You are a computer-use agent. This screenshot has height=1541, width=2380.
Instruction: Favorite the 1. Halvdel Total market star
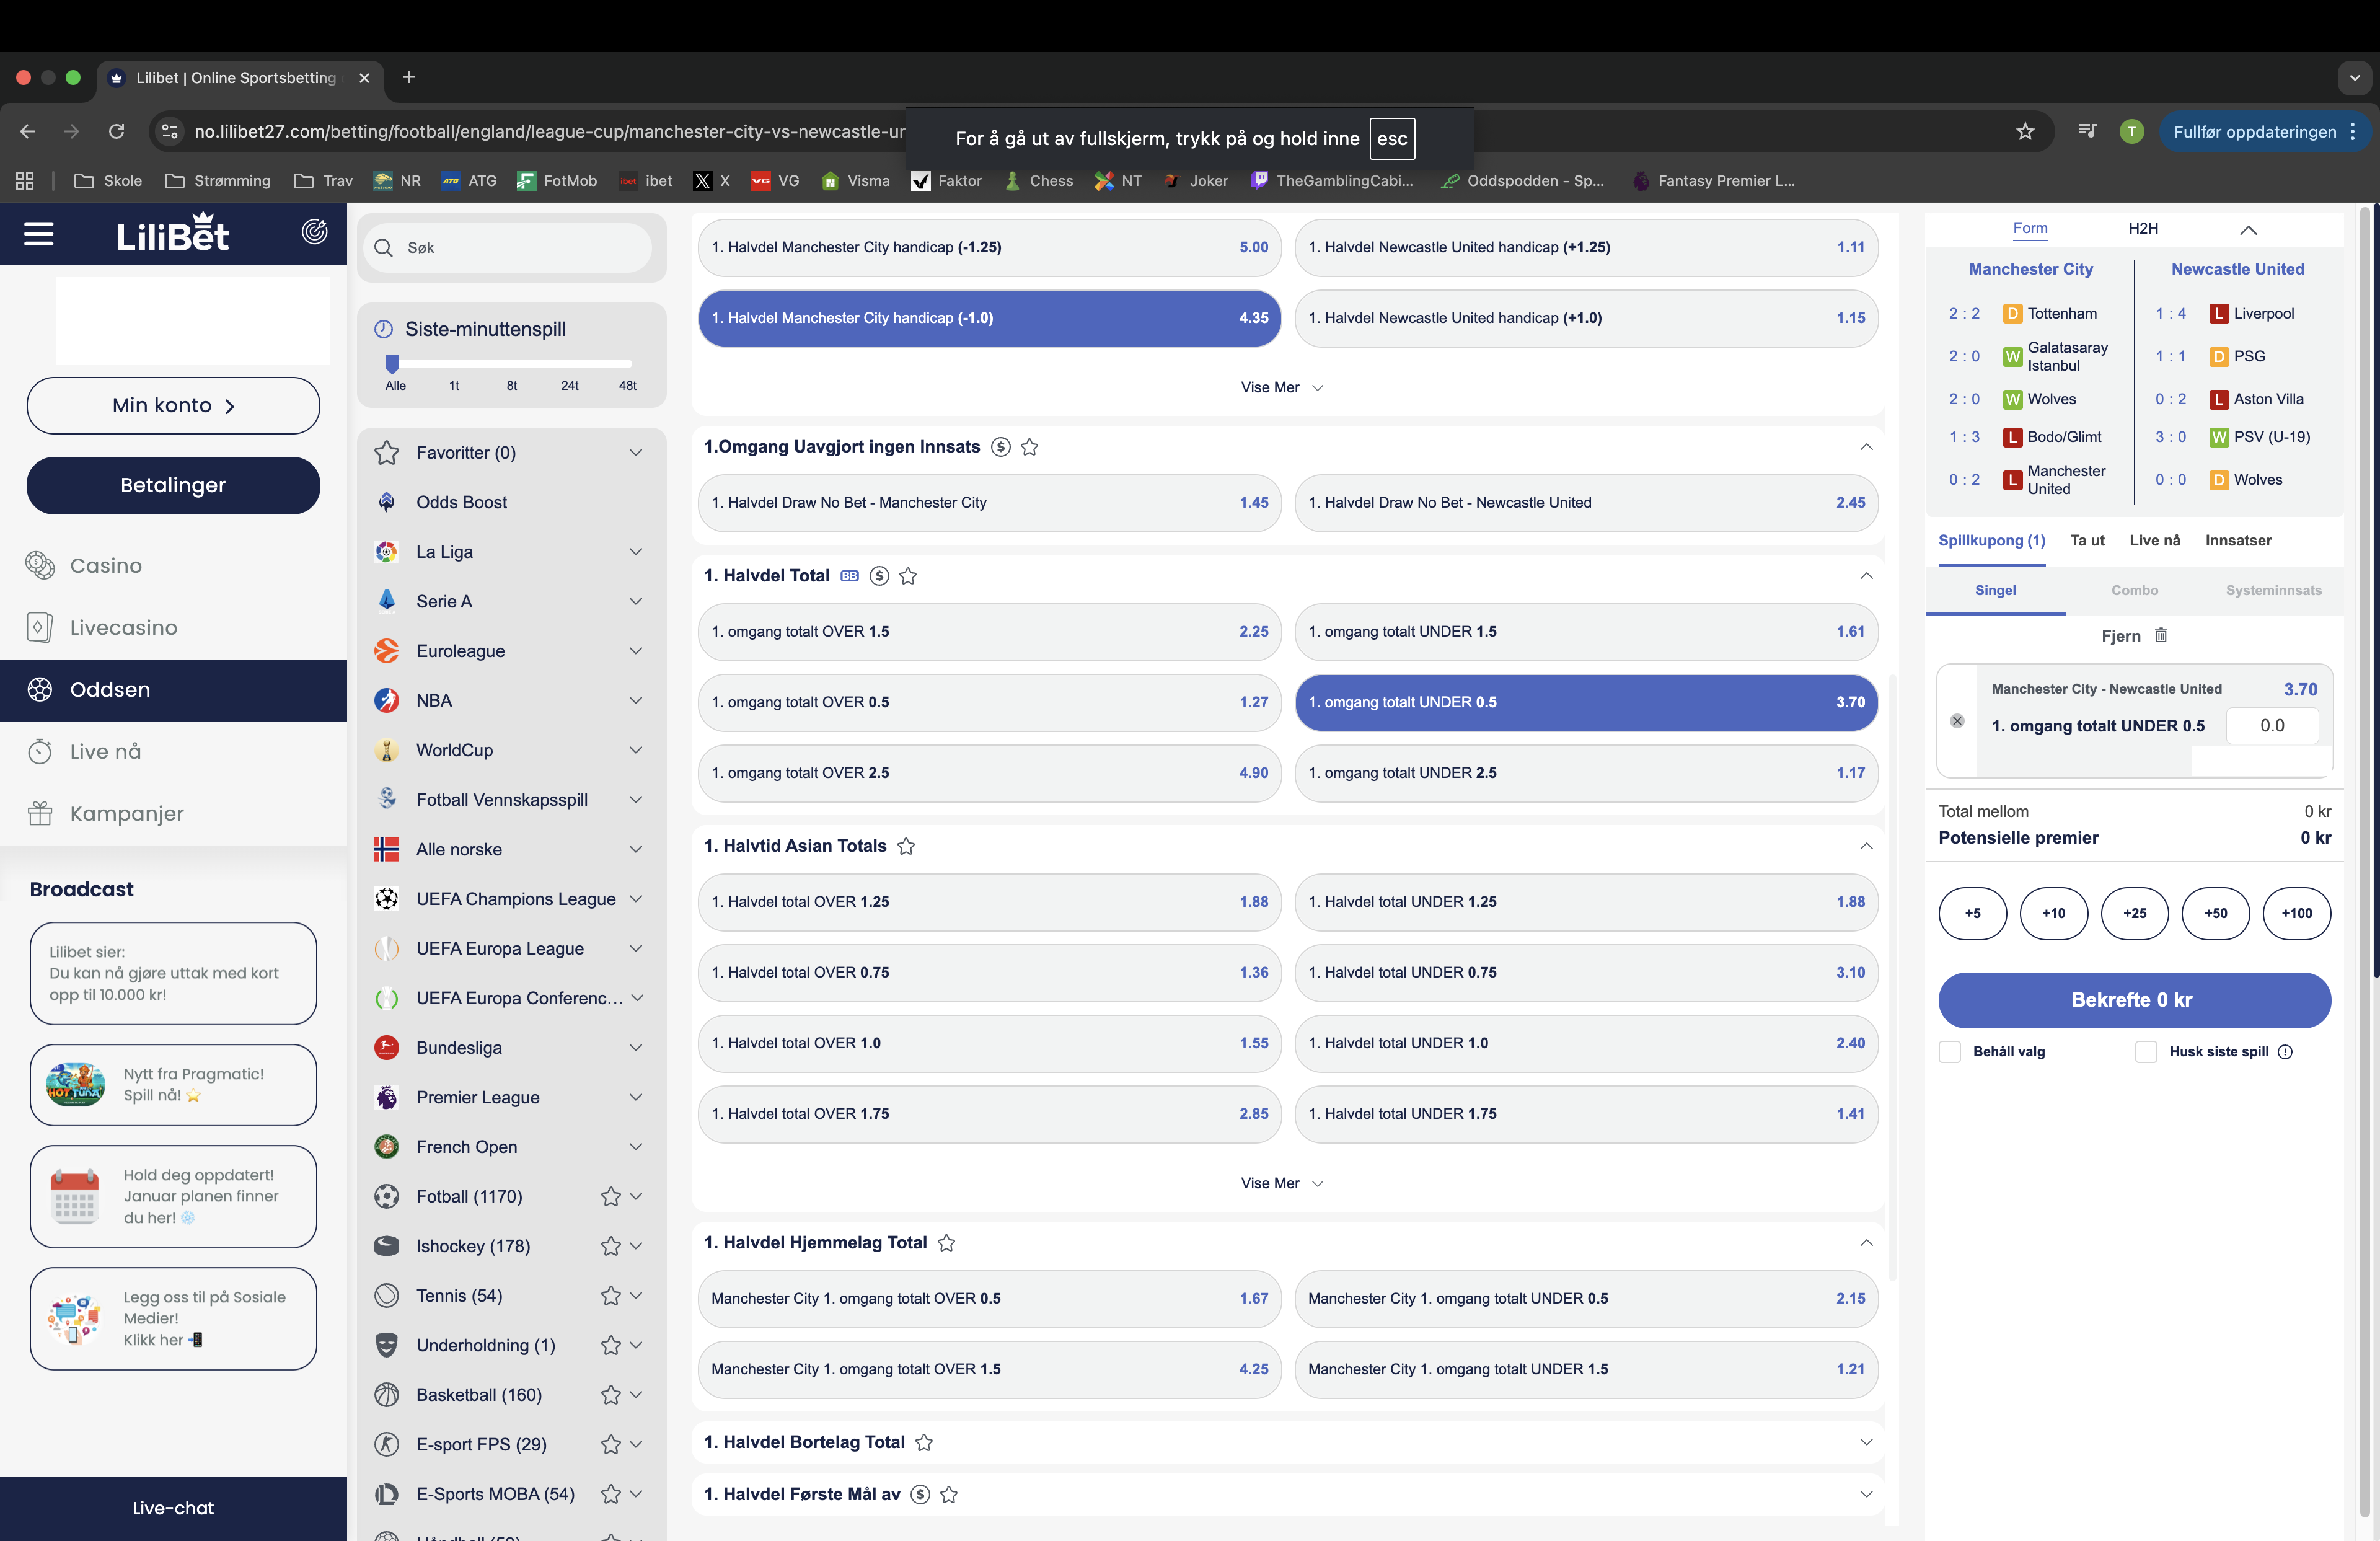tap(908, 576)
